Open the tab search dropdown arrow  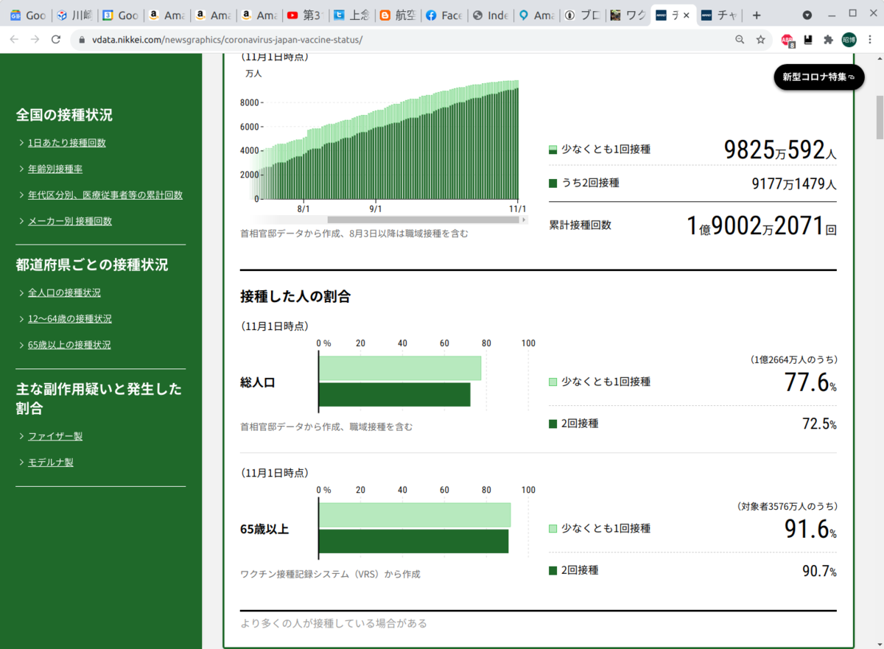807,14
